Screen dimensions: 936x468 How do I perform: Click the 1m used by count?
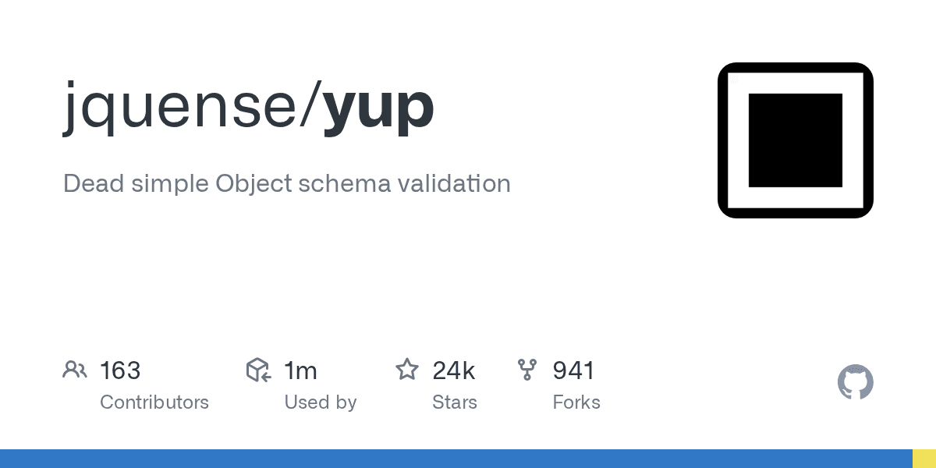[300, 370]
